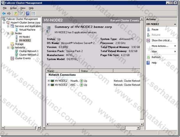The height and width of the screenshot is (137, 180).
Task: Select Cluster Events in the tree
Action: tap(23, 58)
